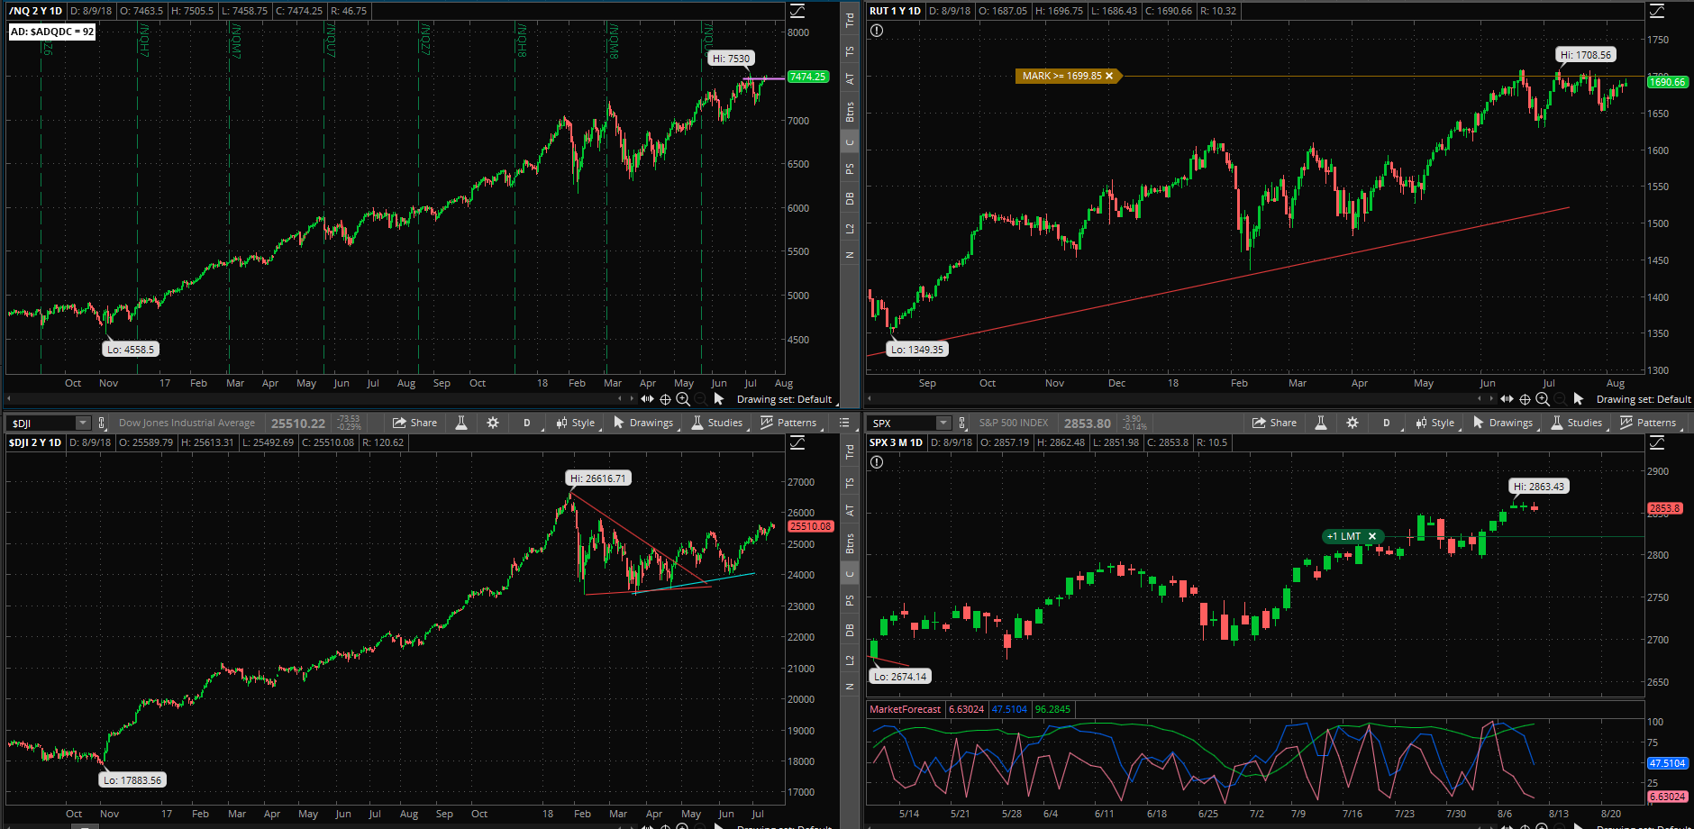Toggle the C side tab beside the /NQ chart
1694x829 pixels.
click(850, 141)
